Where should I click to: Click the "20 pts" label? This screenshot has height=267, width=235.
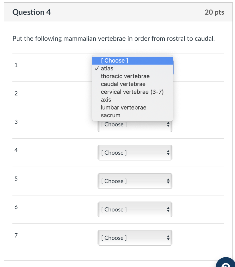click(214, 12)
